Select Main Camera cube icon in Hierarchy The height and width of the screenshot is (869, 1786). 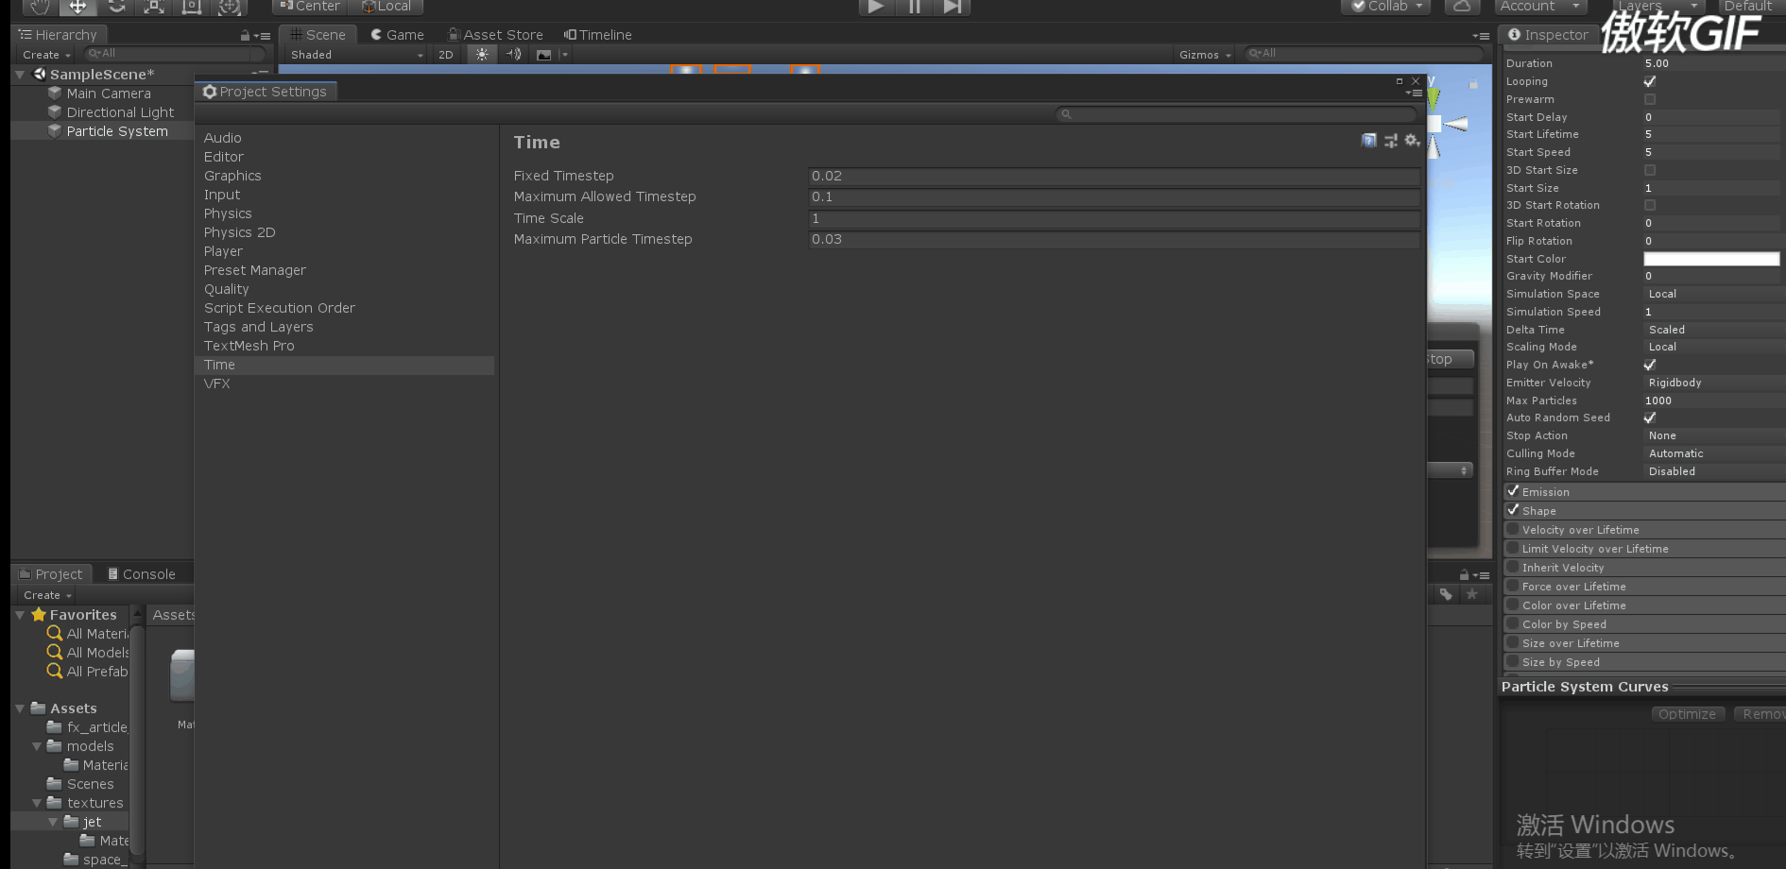tap(55, 94)
